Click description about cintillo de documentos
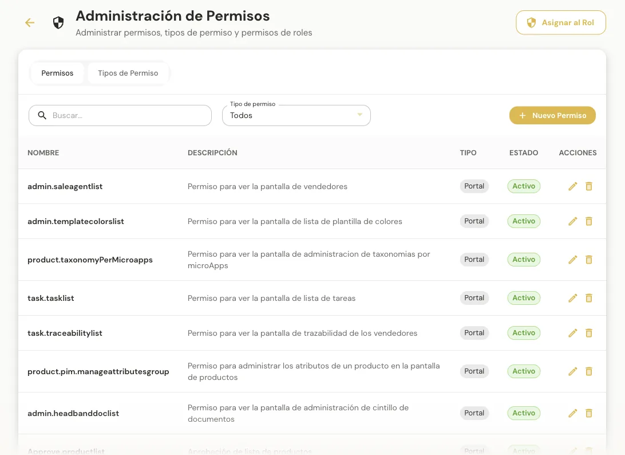The image size is (625, 455). (298, 413)
